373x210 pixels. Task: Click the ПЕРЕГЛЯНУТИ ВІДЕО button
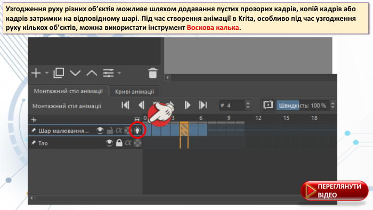335,191
